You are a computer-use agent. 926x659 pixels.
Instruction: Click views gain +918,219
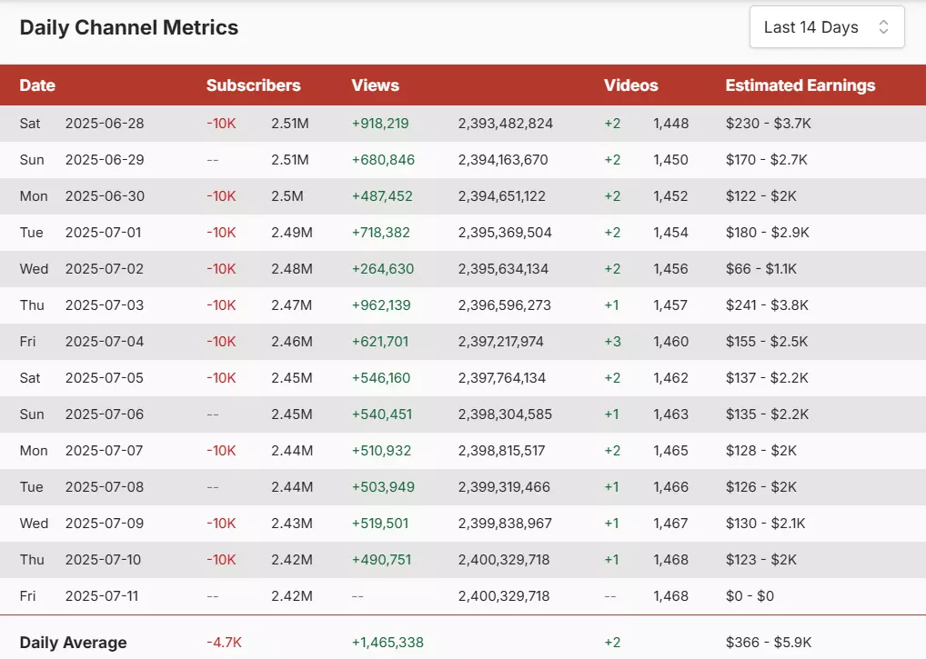coord(380,124)
